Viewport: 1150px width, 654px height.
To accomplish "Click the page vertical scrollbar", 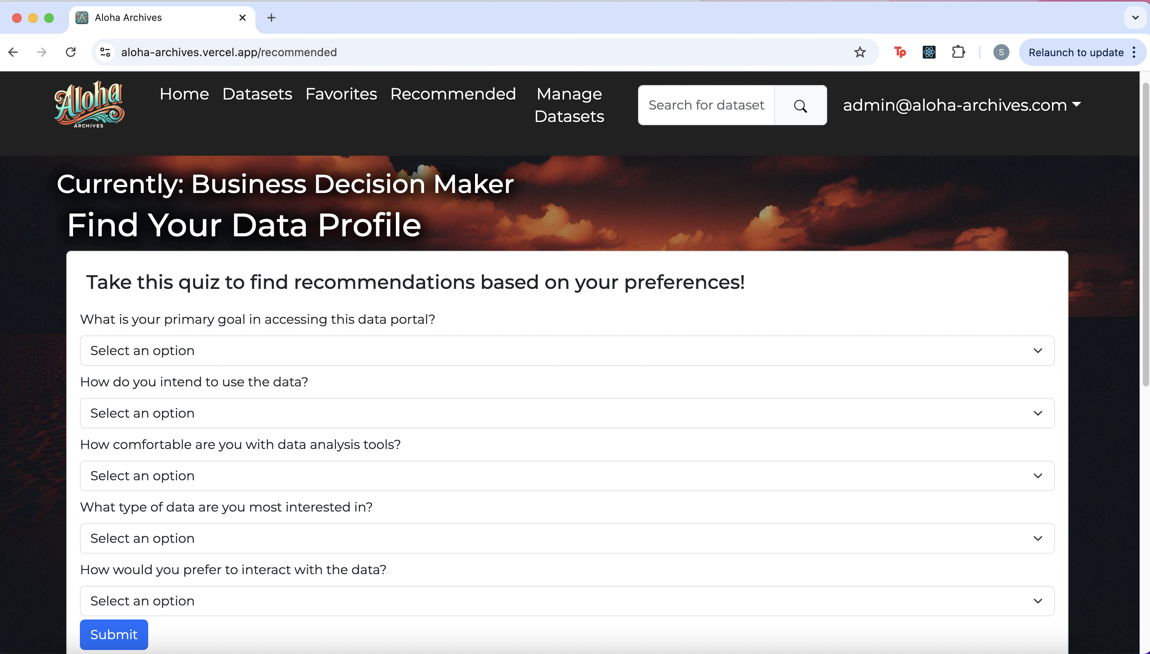I will [1145, 234].
